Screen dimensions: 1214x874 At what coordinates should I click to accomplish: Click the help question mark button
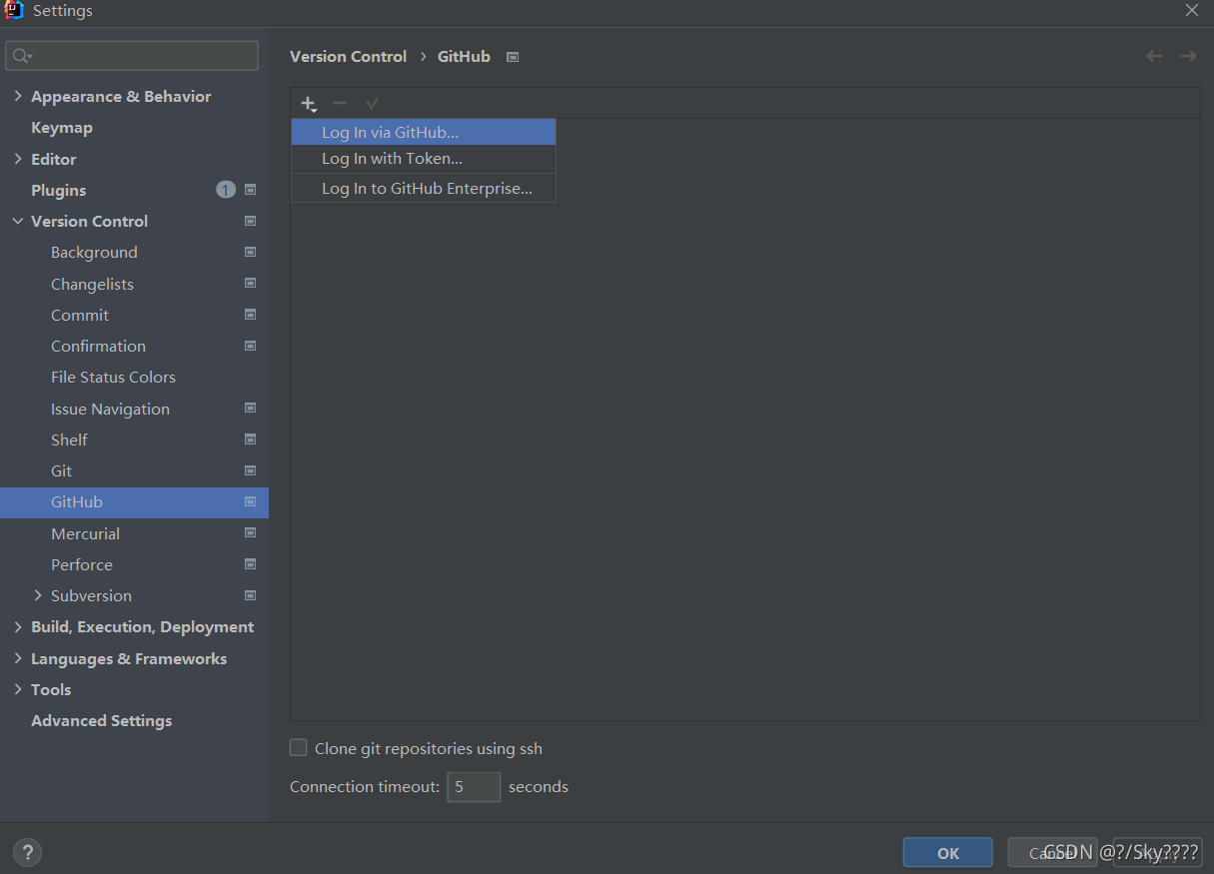tap(27, 853)
